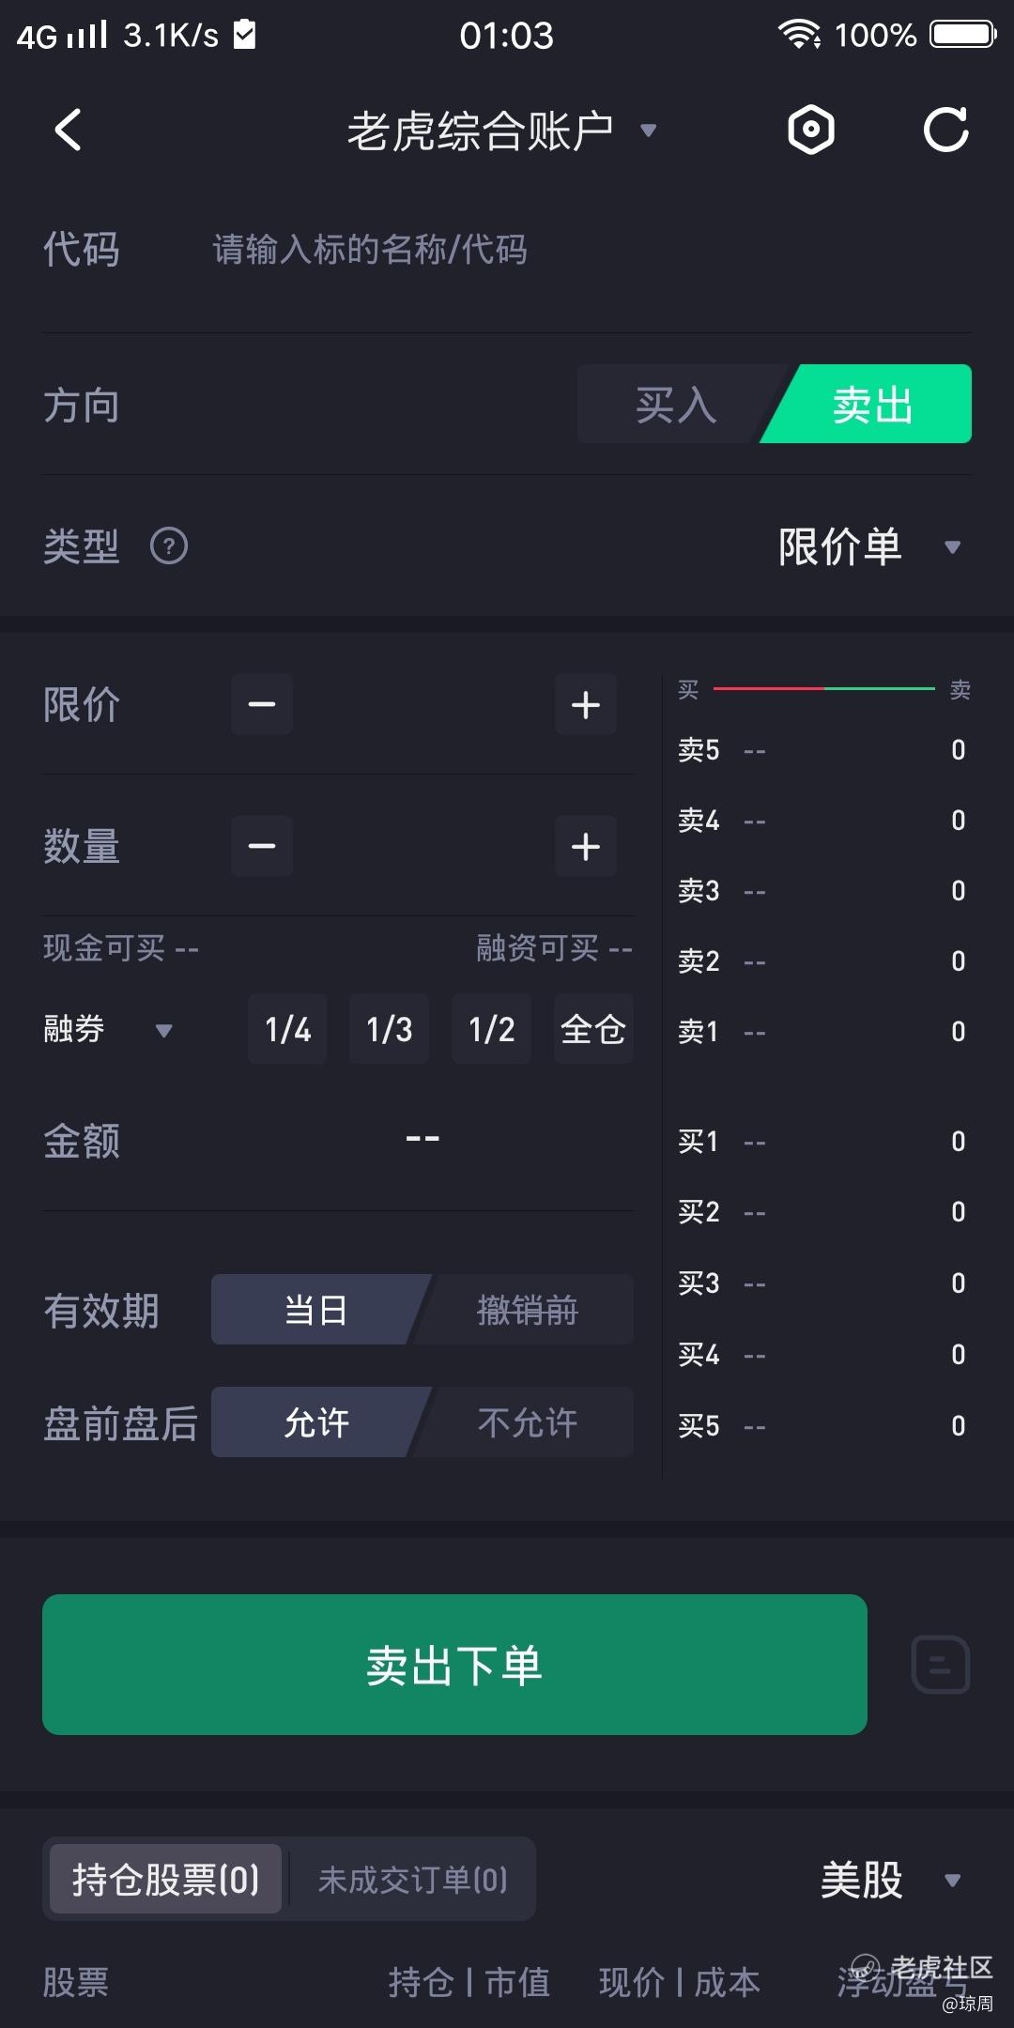
Task: Open the hexagon settings icon
Action: click(810, 130)
